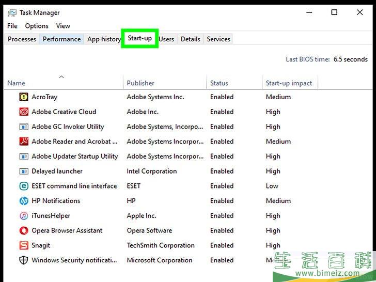Select the HP Notifications entry
This screenshot has width=376, height=282.
[56, 201]
